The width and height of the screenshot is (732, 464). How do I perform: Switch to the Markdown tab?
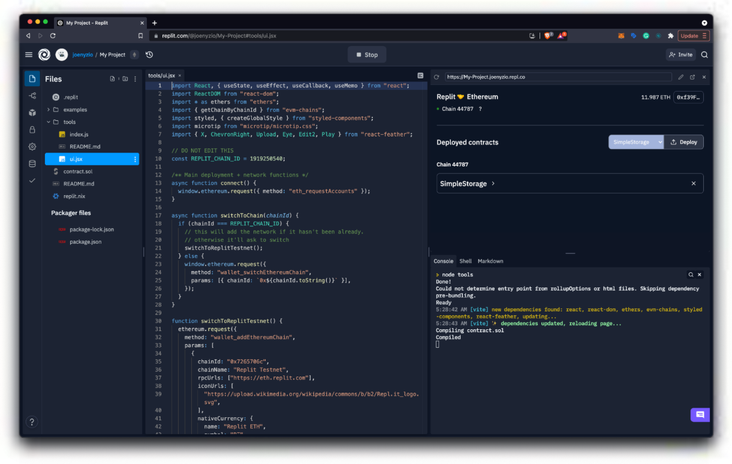click(490, 261)
